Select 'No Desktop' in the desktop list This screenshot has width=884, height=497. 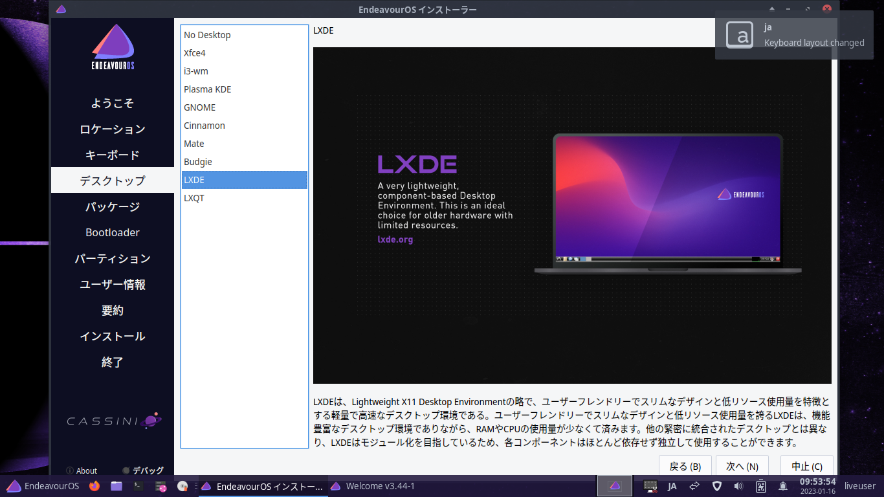click(244, 35)
